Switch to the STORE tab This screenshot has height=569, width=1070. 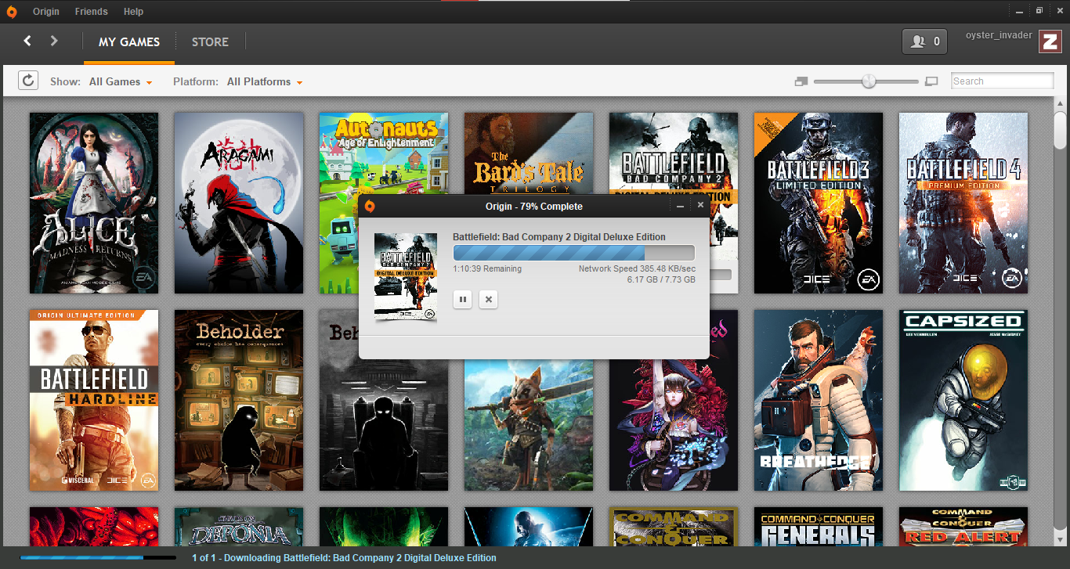(x=210, y=41)
